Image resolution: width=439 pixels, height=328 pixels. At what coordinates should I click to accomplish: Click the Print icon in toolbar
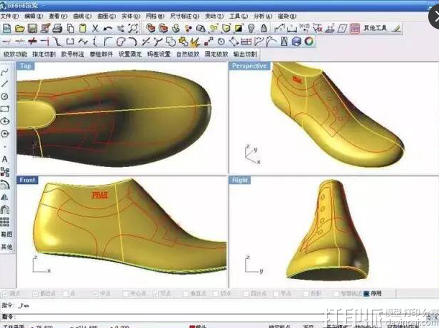point(57,28)
